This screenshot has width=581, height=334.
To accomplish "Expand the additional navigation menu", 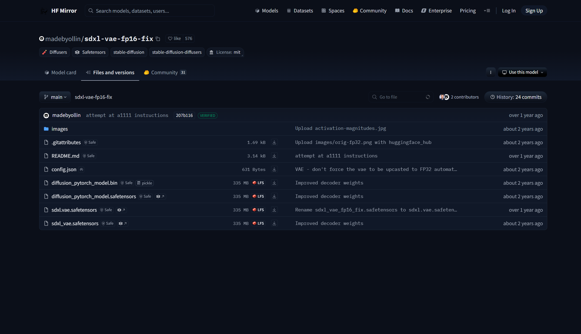I will point(487,11).
